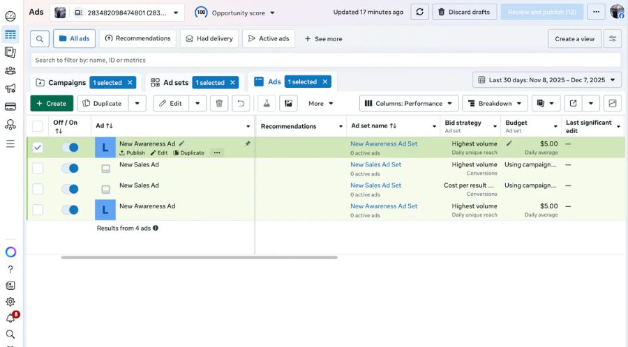Open the export options dropdown arrow
Screen dimensions: 628x347
[x=591, y=103]
